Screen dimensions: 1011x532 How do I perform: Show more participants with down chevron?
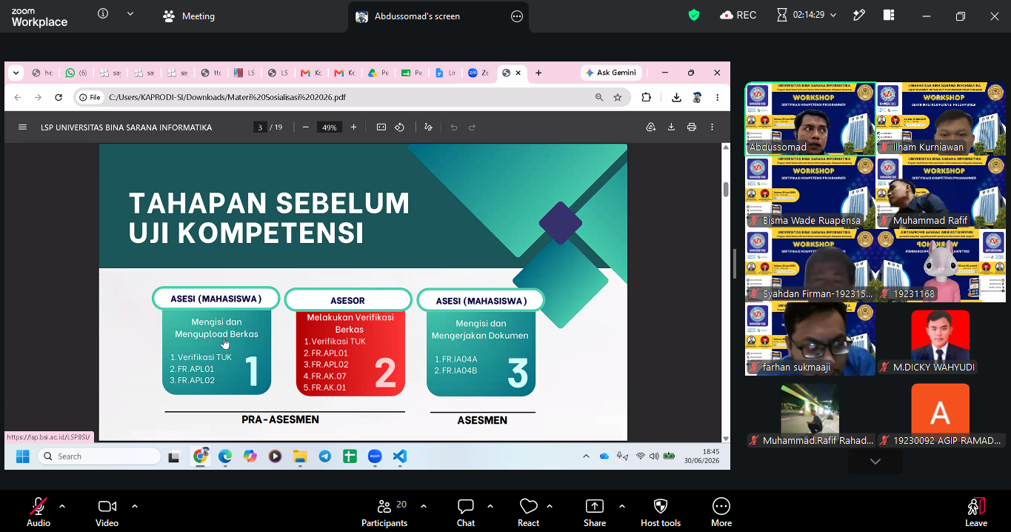pos(875,461)
